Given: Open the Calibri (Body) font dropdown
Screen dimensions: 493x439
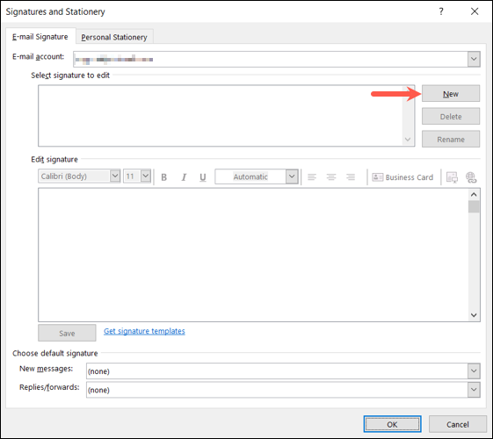Looking at the screenshot, I should [115, 176].
